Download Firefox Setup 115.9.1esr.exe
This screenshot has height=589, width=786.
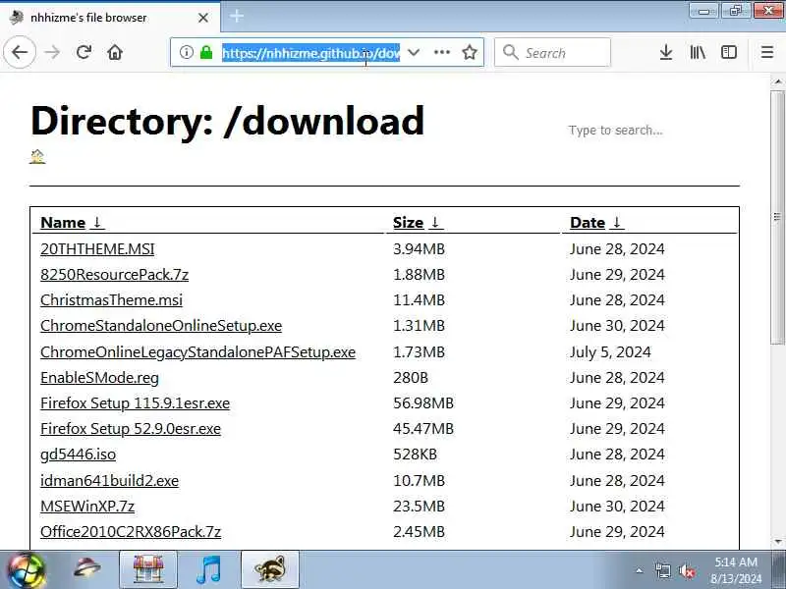(135, 403)
